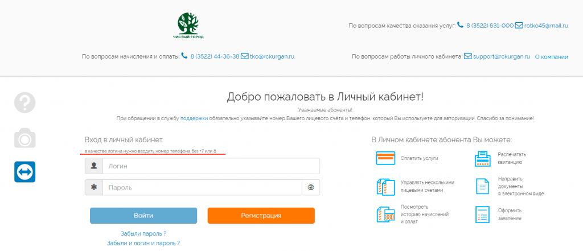Click the Оформить заявление text
This screenshot has width=583, height=251.
tap(510, 214)
